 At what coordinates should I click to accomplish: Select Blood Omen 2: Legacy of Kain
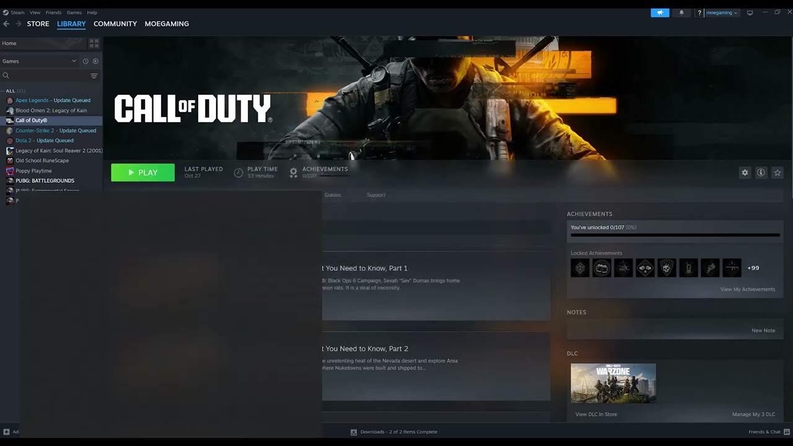point(51,110)
